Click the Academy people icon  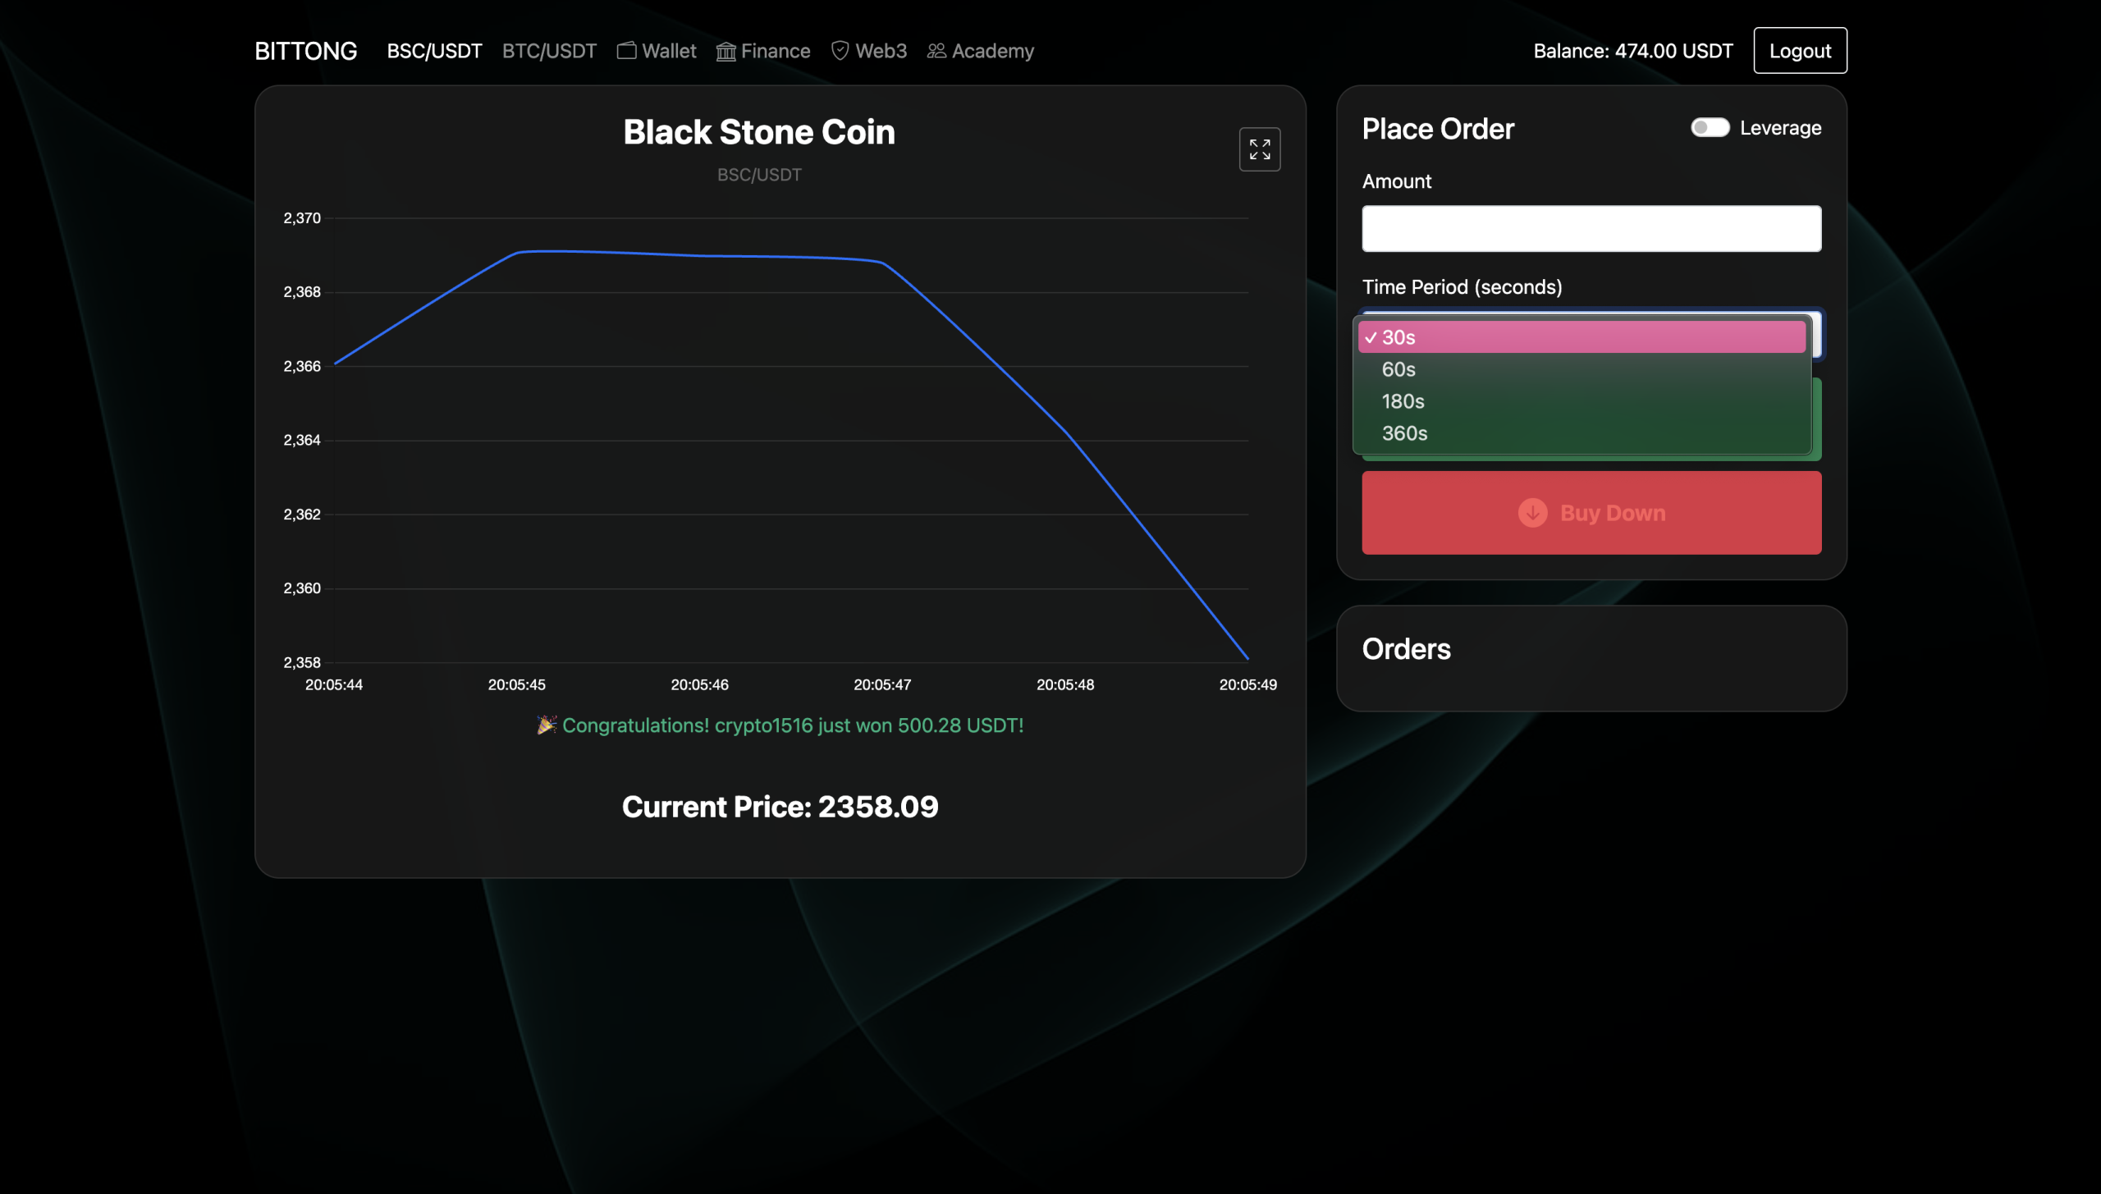click(x=936, y=51)
